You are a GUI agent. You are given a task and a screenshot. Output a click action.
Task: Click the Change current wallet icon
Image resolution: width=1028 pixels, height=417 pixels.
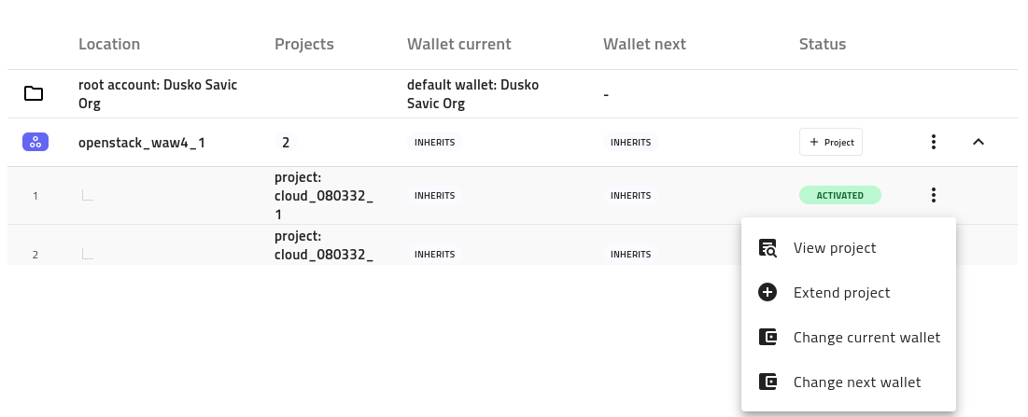point(767,338)
